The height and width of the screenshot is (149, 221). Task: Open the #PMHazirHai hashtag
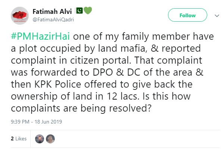tap(40, 36)
